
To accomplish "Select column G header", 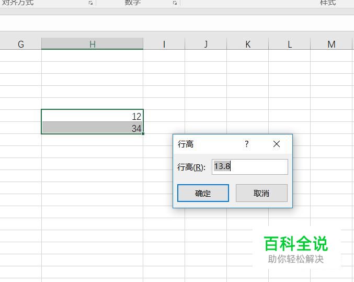I will (21, 43).
